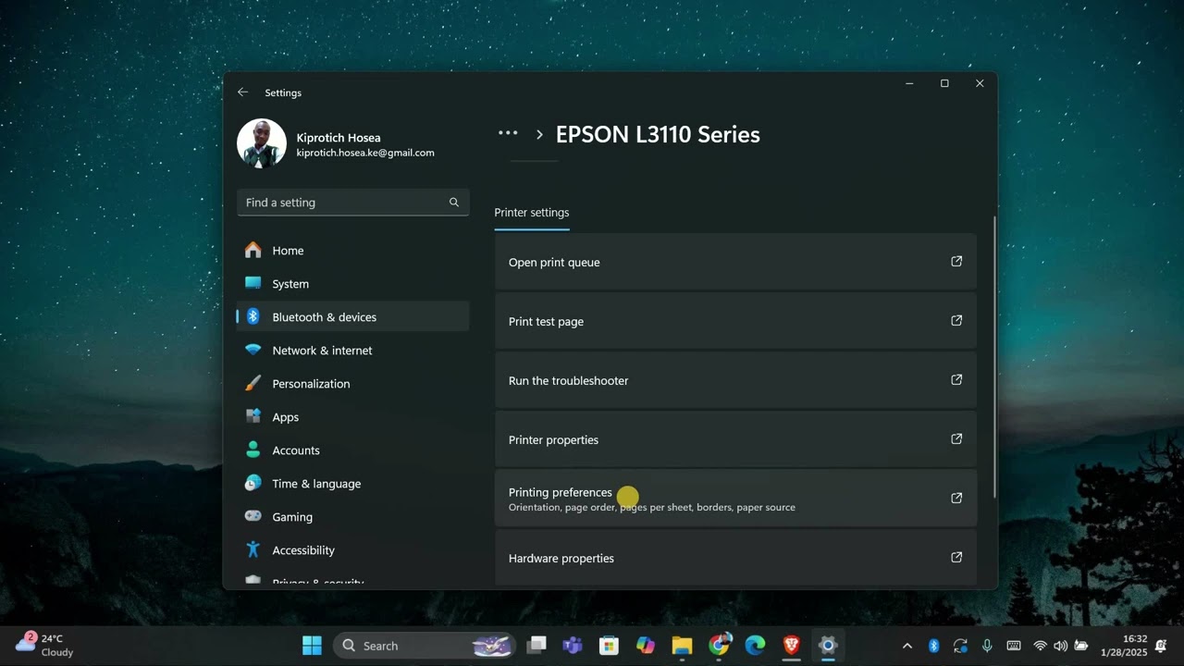Screen dimensions: 1184x666
Task: Open Hardware properties
Action: (x=735, y=558)
